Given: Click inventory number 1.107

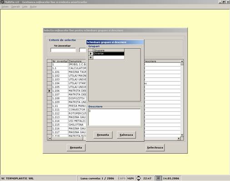Looking at the screenshot, I should (x=60, y=95).
